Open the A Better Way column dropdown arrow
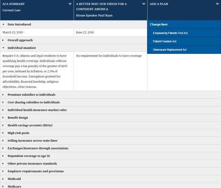The image size is (221, 188). coord(143,4)
